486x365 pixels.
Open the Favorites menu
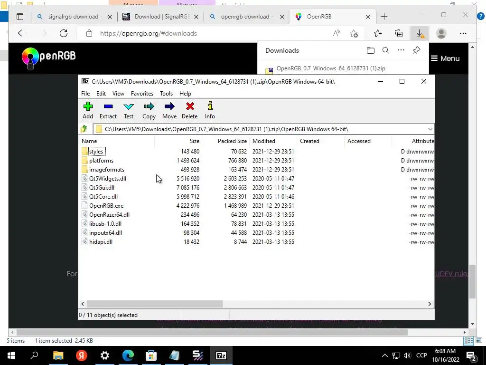pos(142,94)
